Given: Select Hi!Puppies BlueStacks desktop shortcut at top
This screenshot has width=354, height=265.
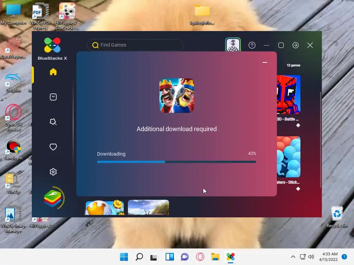Looking at the screenshot, I should (67, 16).
